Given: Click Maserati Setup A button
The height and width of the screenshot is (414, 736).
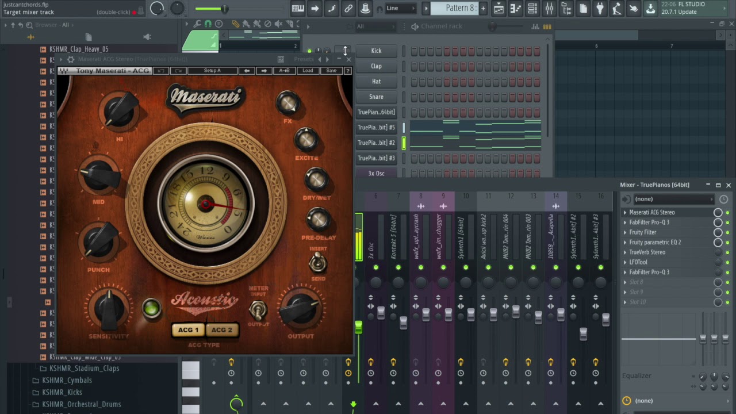Looking at the screenshot, I should tap(212, 71).
